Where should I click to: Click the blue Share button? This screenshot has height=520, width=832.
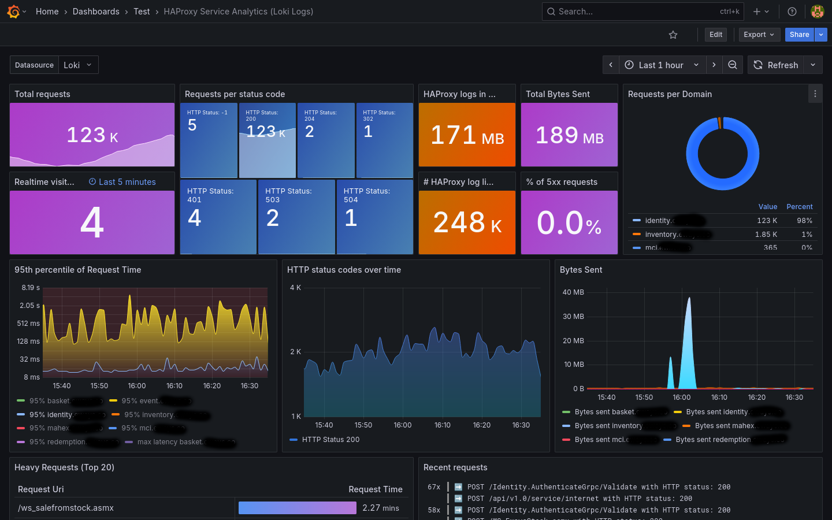click(x=799, y=35)
